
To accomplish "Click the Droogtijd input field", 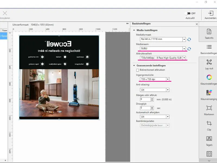I will pos(145,108).
